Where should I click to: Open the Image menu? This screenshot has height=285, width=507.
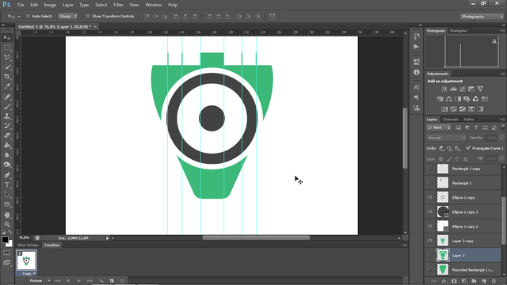coord(50,5)
